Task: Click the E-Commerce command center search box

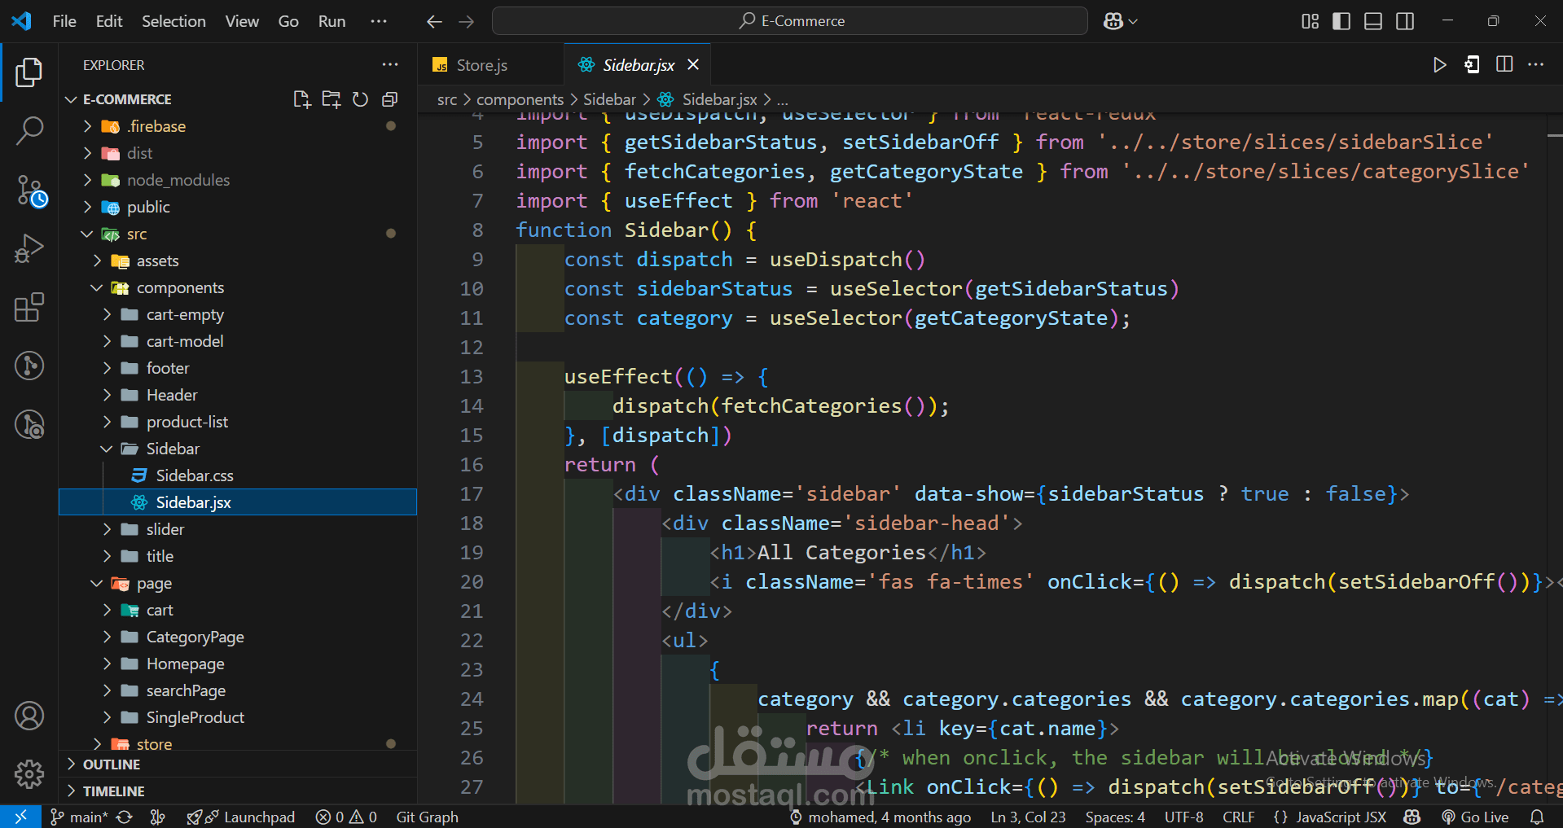Action: tap(790, 21)
